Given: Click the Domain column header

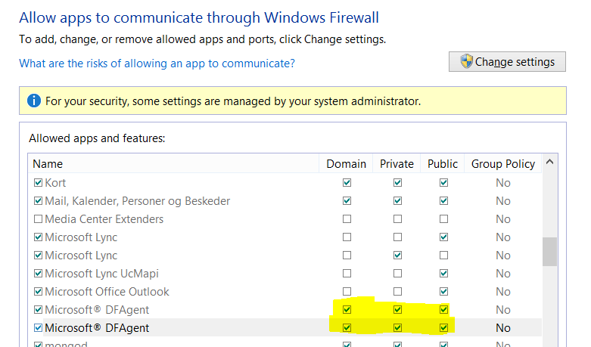Looking at the screenshot, I should [346, 163].
